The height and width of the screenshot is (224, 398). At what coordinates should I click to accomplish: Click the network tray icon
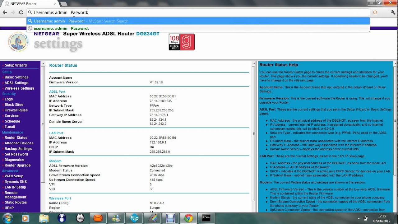point(366,218)
